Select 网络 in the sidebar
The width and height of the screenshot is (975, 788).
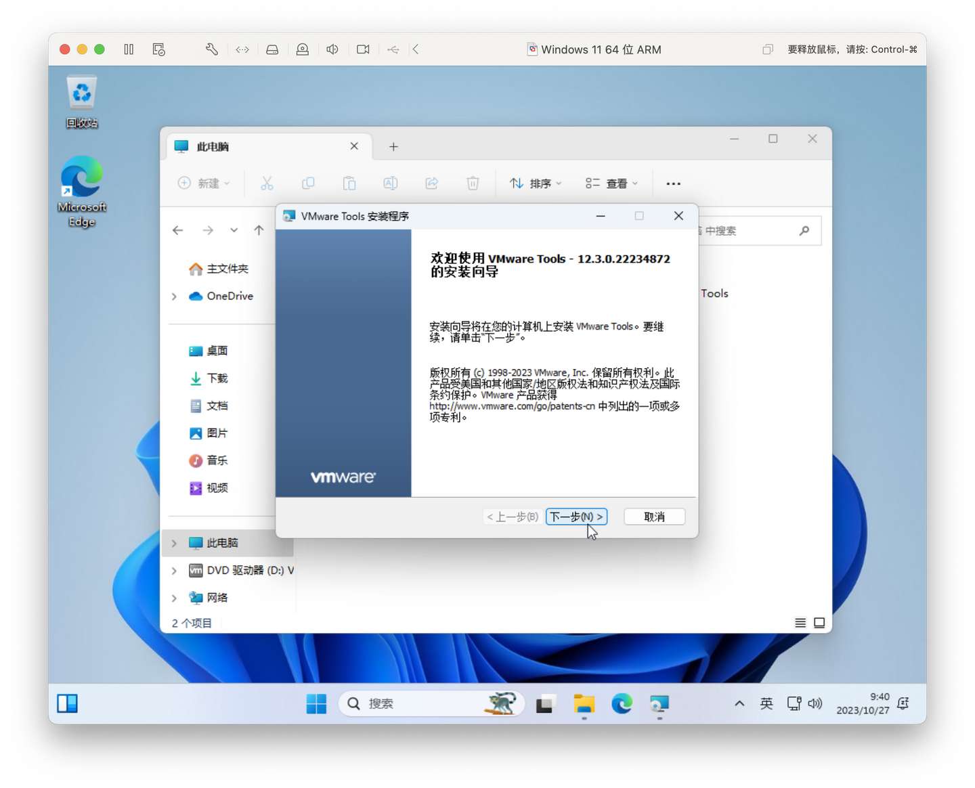(209, 598)
